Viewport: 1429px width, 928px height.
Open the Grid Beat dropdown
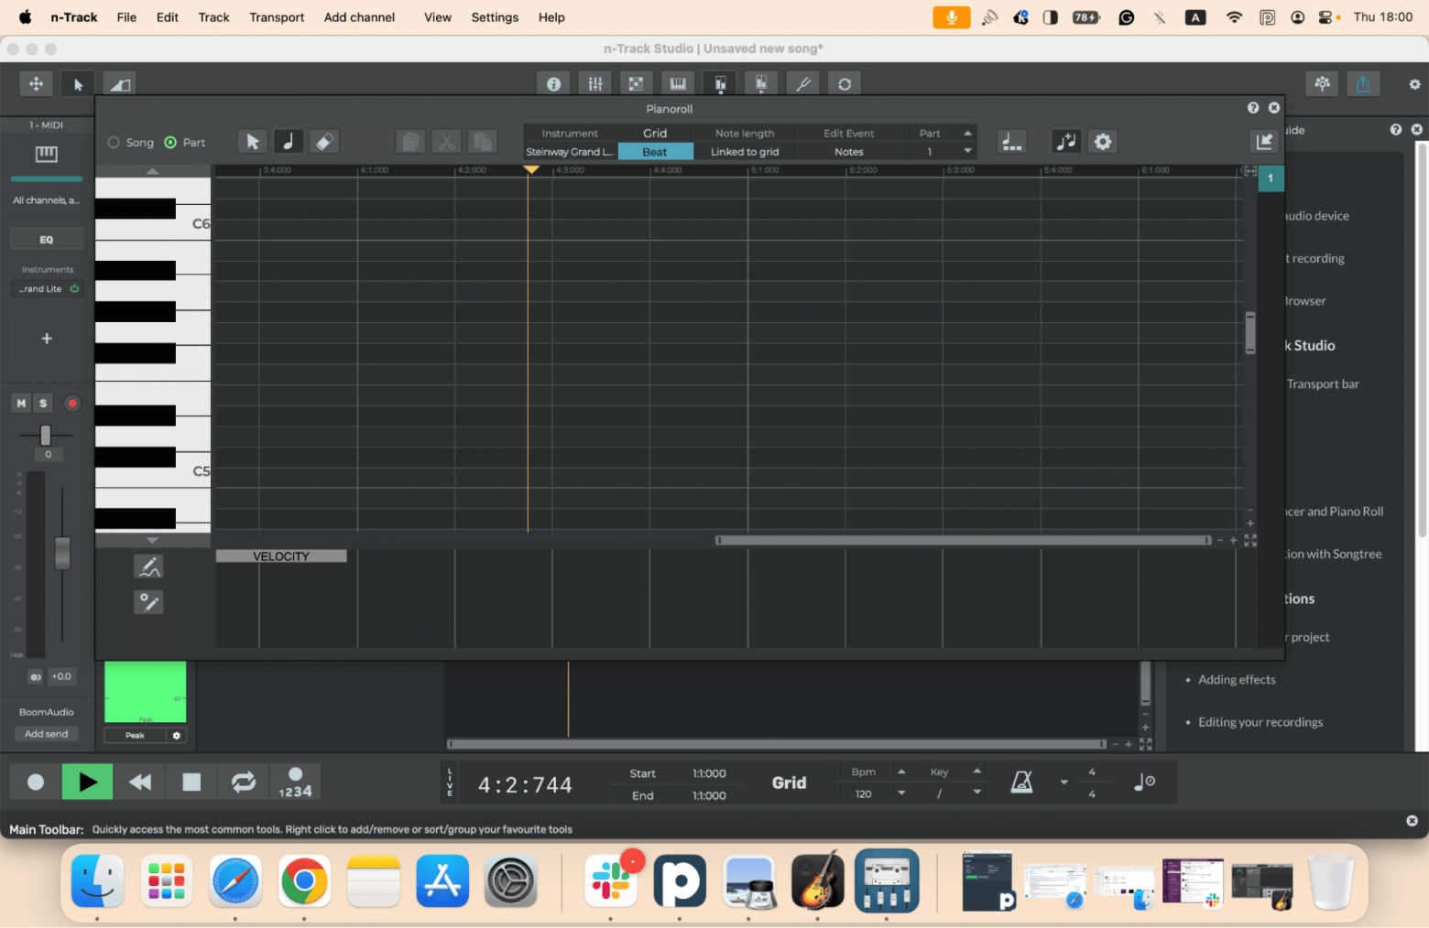click(x=655, y=152)
